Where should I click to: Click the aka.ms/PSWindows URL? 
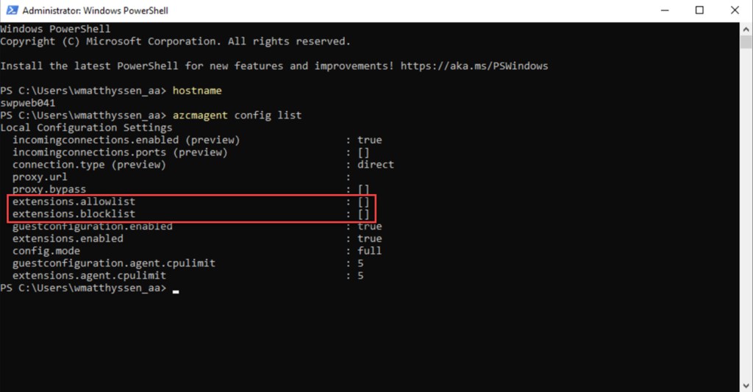[474, 66]
